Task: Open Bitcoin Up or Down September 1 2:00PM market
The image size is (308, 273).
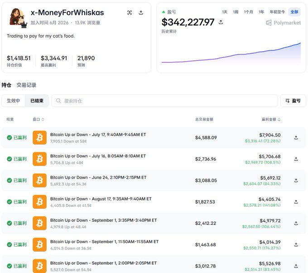Action: [x=104, y=263]
